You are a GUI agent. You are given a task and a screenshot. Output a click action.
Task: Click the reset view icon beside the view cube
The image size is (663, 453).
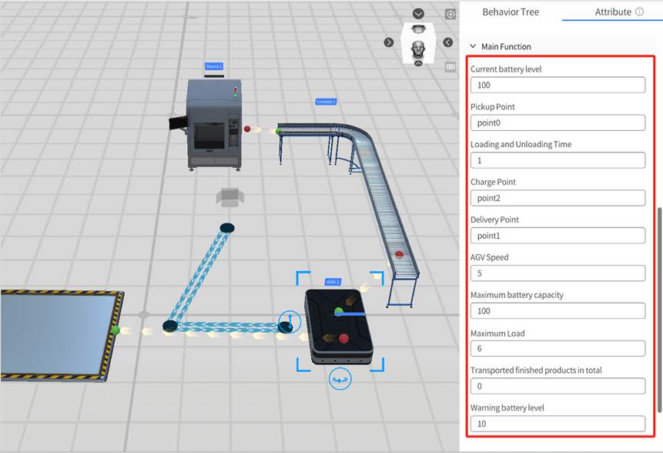[450, 15]
